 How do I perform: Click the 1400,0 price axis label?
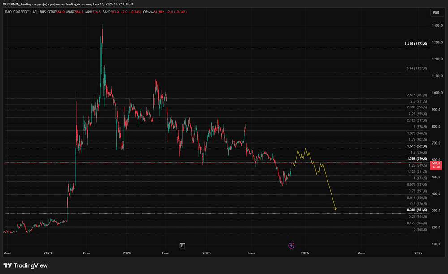[437, 26]
